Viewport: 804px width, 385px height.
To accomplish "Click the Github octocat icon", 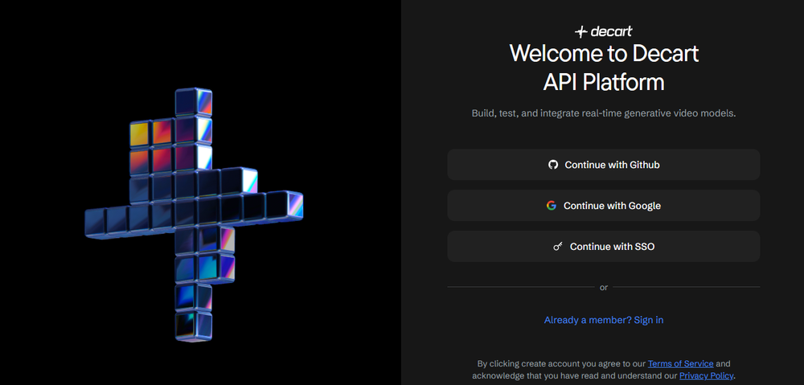I will click(553, 165).
